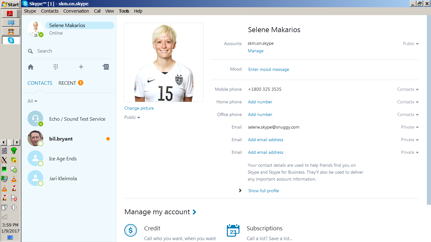Open the Contacts menu in menu bar
The width and height of the screenshot is (431, 242).
(50, 11)
